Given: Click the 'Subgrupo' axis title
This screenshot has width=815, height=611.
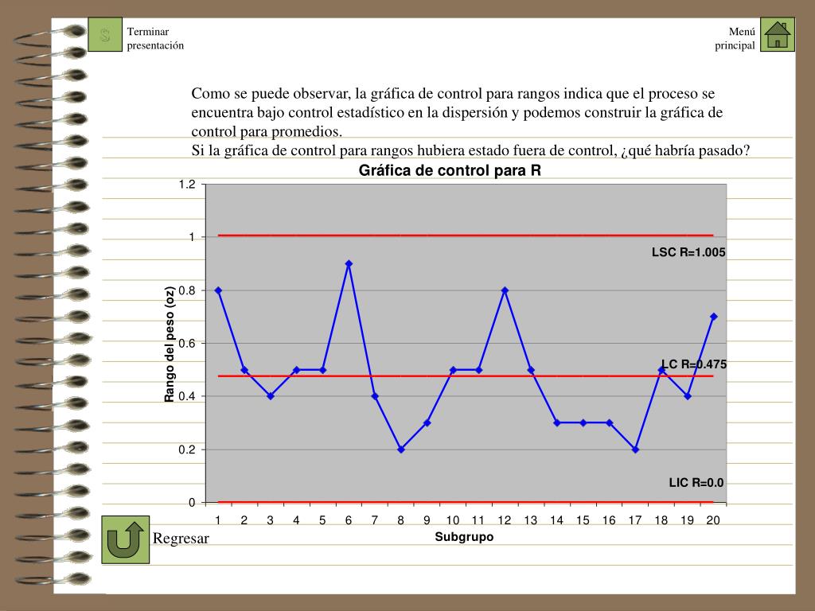Looking at the screenshot, I should tap(464, 537).
